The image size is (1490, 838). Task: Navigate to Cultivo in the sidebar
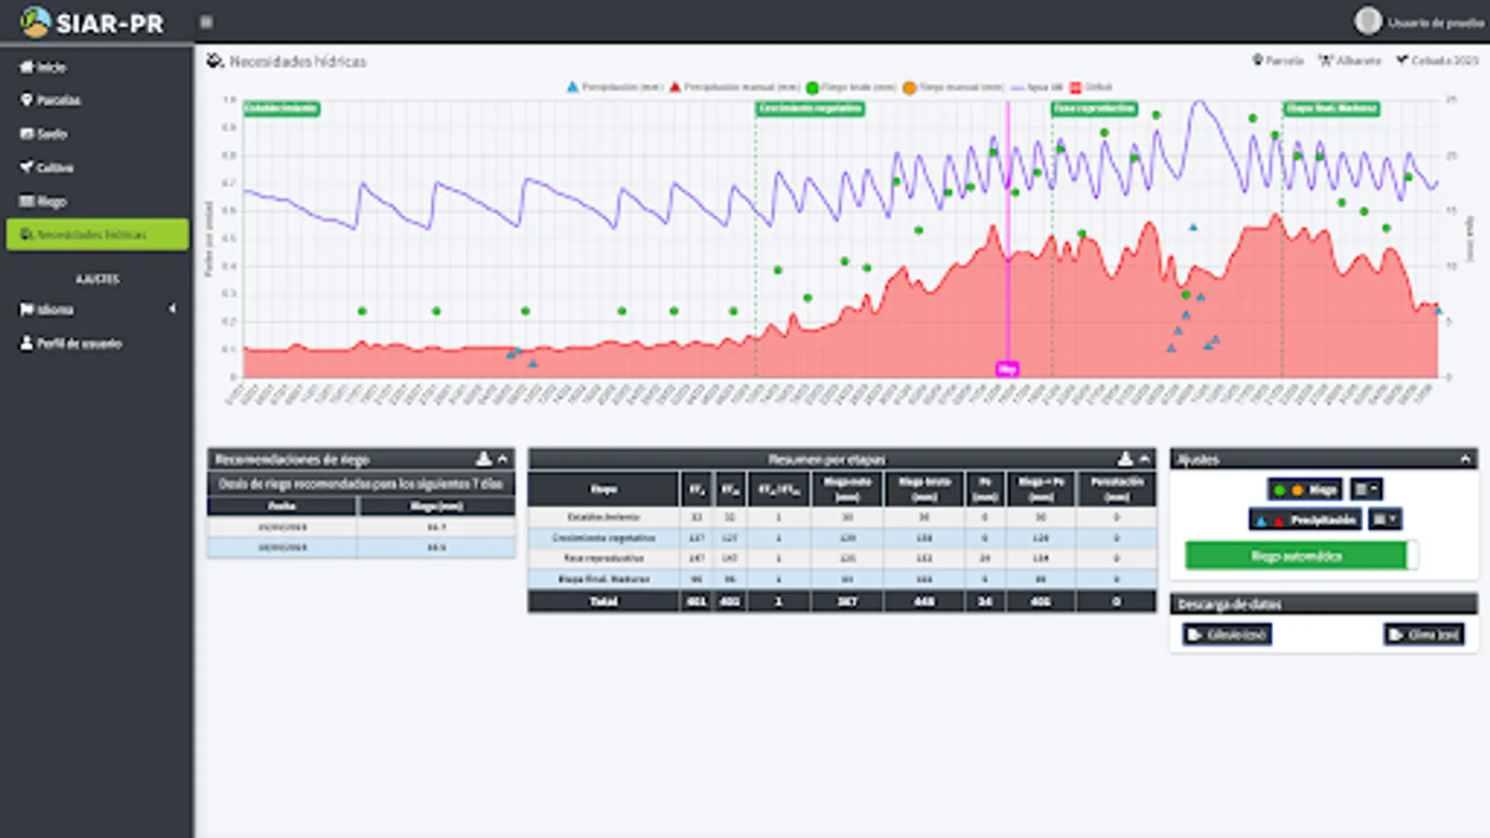[54, 168]
